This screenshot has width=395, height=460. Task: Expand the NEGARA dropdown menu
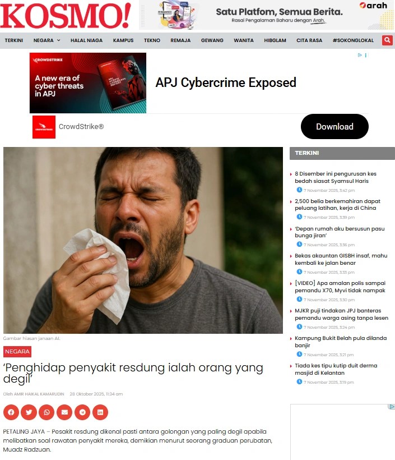[47, 40]
